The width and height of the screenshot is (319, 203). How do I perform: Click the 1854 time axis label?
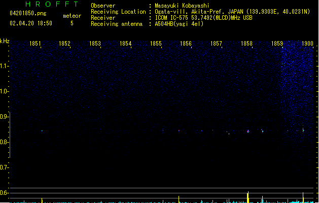pos(126,44)
